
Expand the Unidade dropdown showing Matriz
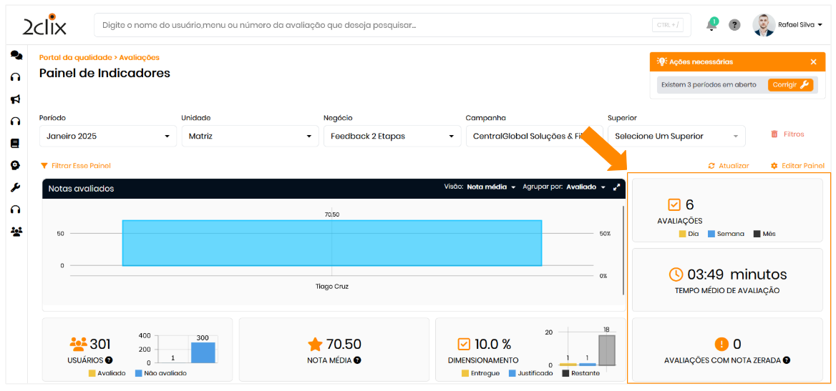[x=249, y=136]
